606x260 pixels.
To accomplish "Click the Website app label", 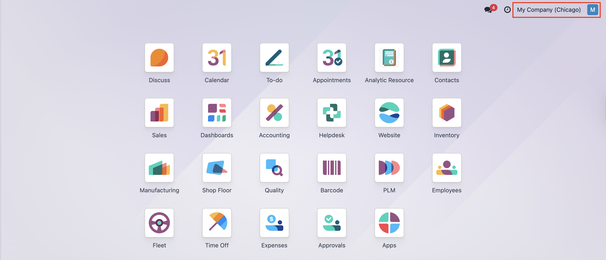I will click(389, 135).
